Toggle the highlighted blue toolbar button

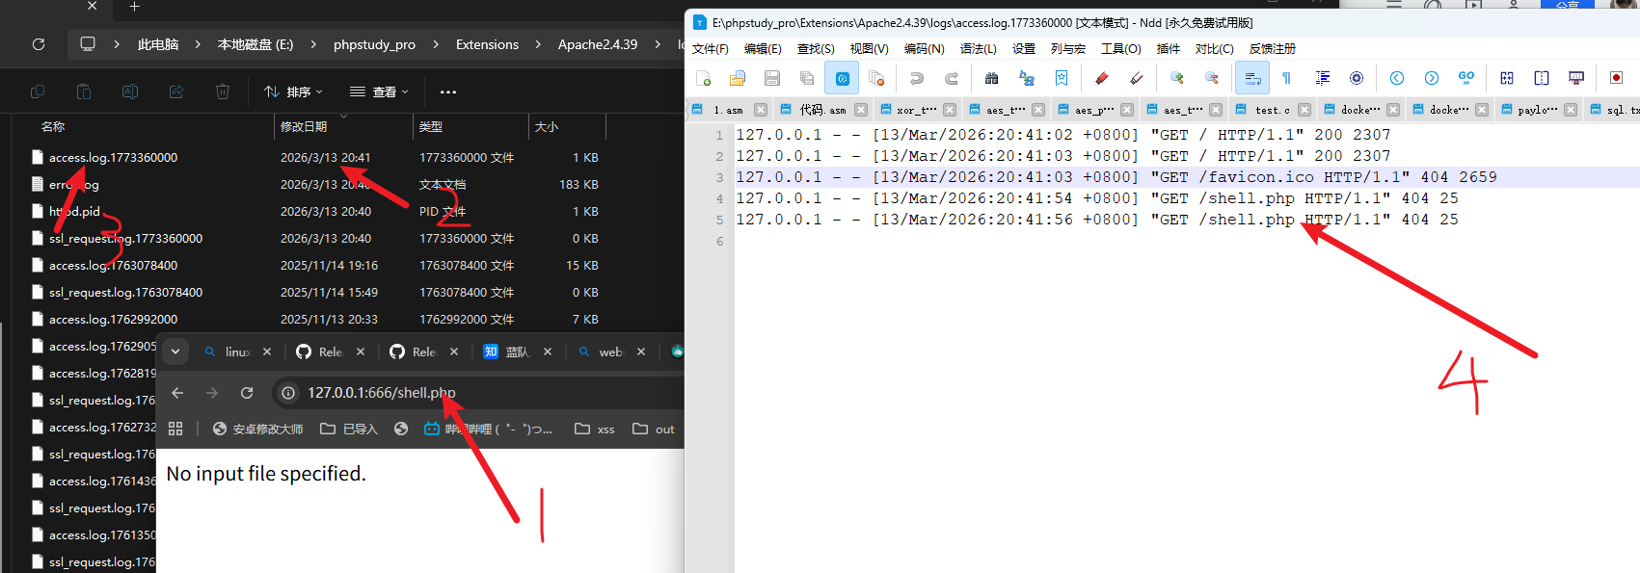[842, 78]
